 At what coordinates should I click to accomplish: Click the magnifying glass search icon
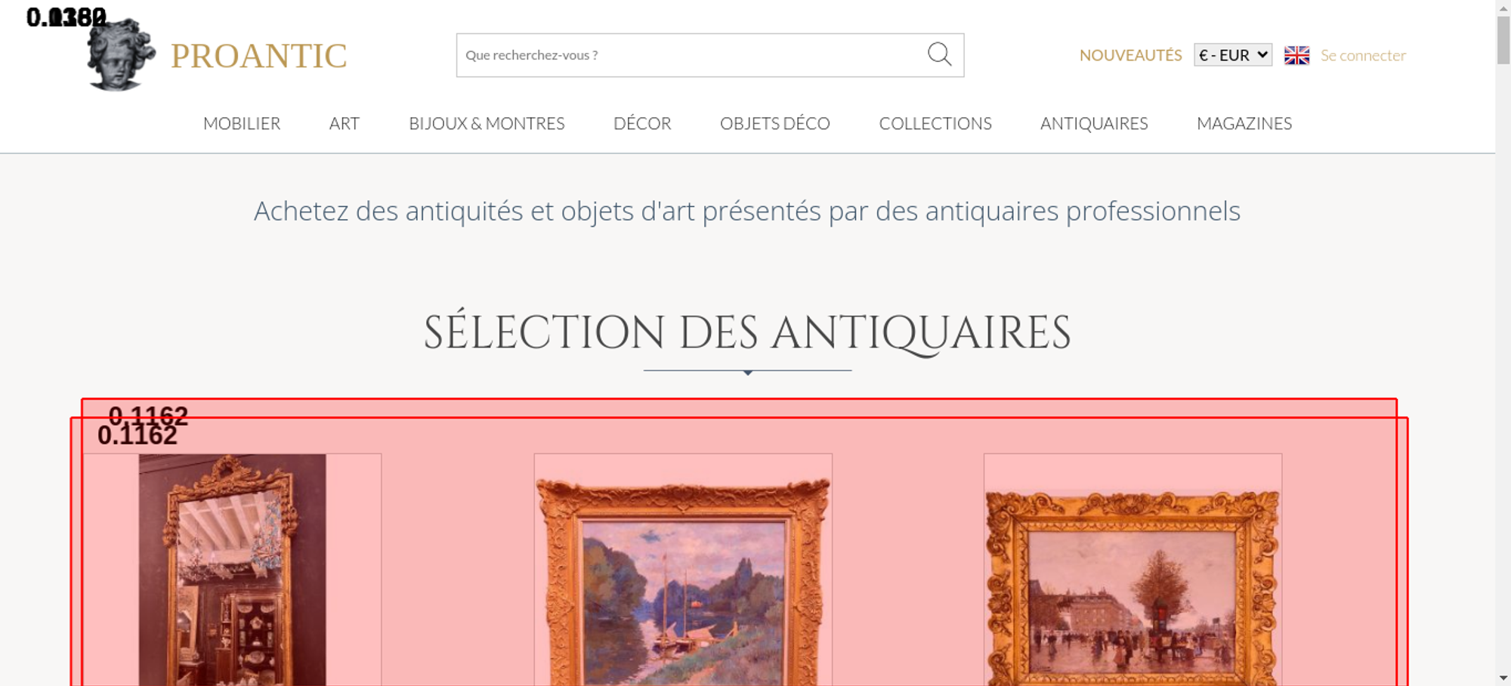[x=939, y=54]
